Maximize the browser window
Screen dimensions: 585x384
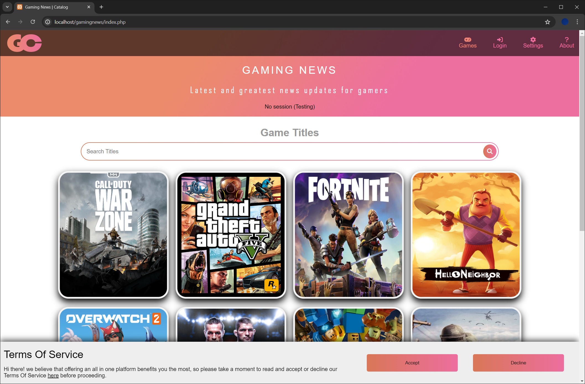point(561,7)
